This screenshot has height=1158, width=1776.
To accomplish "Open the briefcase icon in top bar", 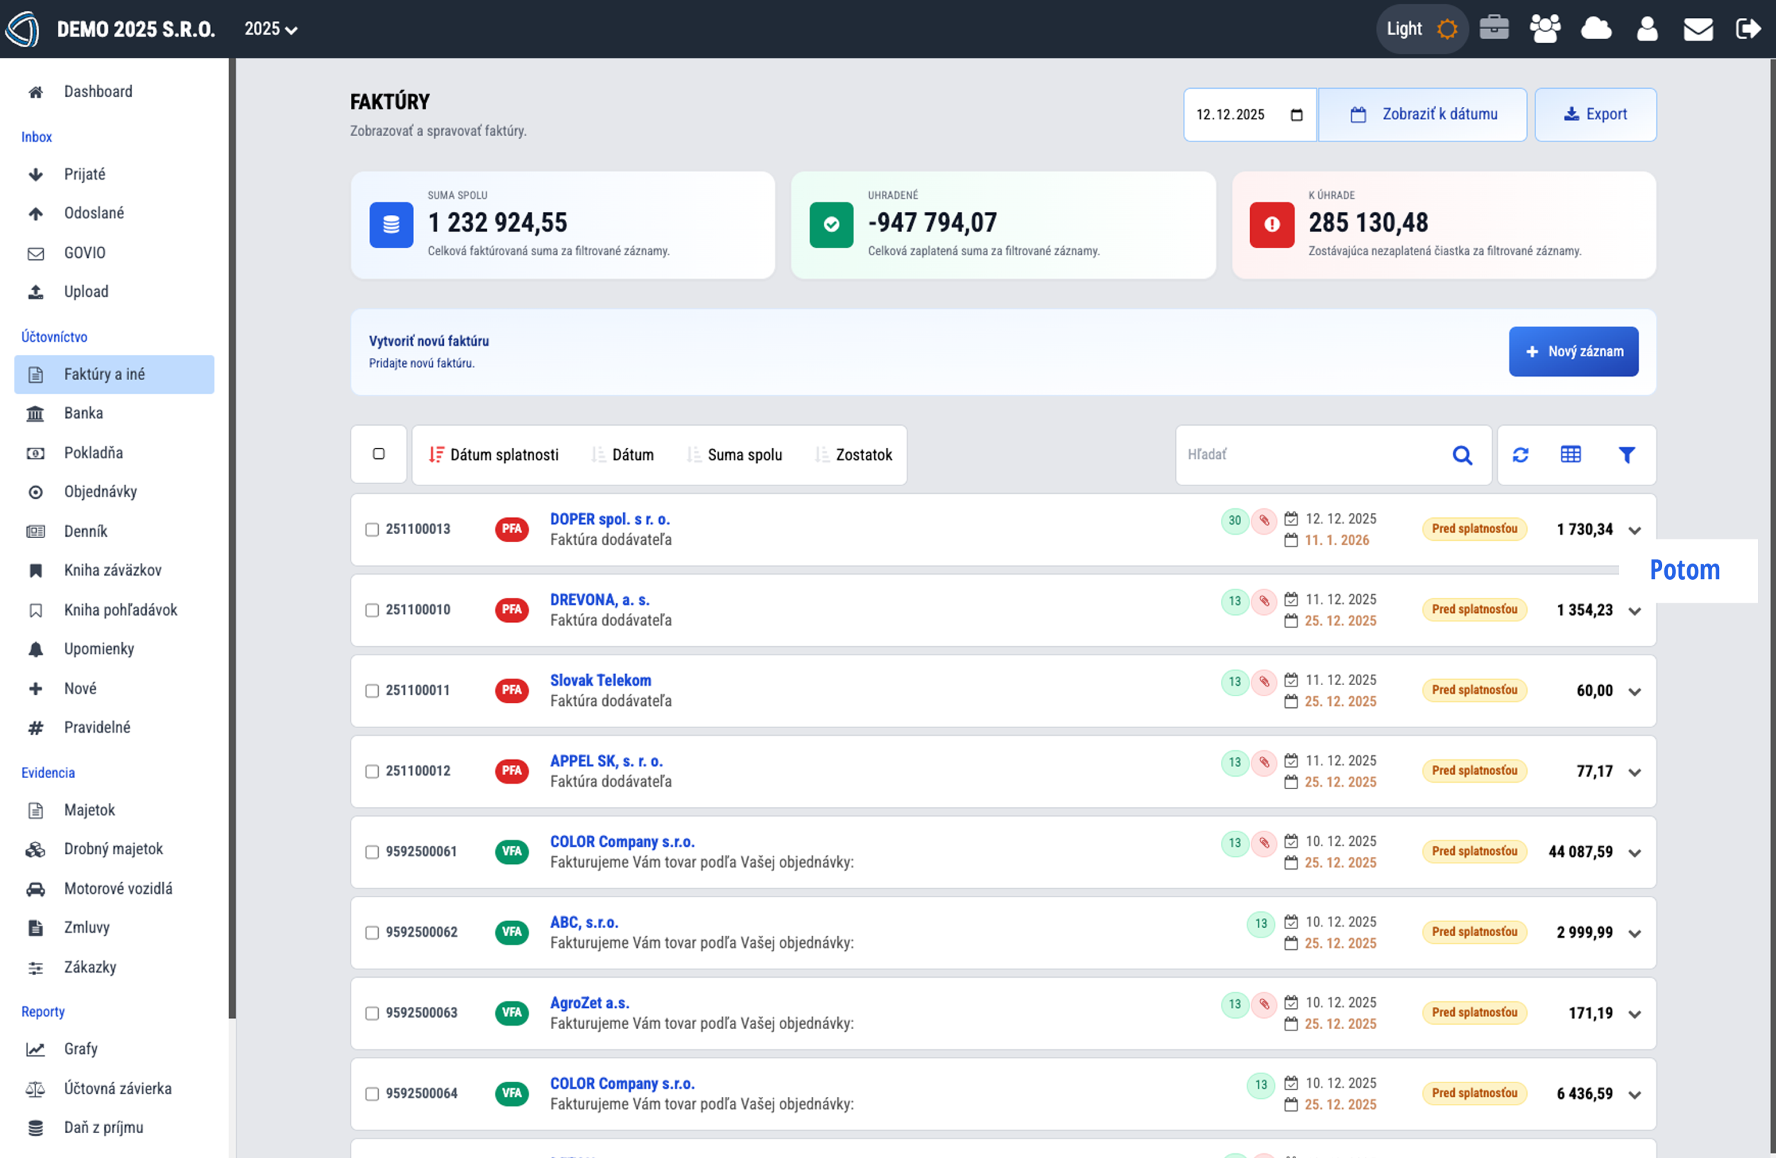I will click(x=1494, y=28).
